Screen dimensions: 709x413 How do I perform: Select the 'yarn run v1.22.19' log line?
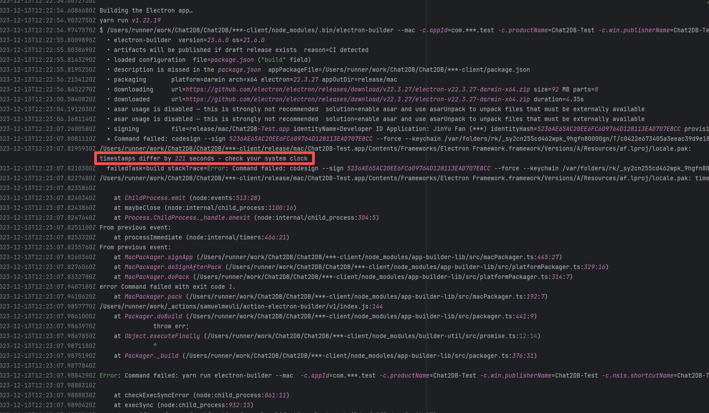[130, 20]
